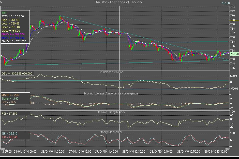Click the "Modify Stochastics" panel title
This screenshot has width=239, height=159.
click(x=111, y=132)
